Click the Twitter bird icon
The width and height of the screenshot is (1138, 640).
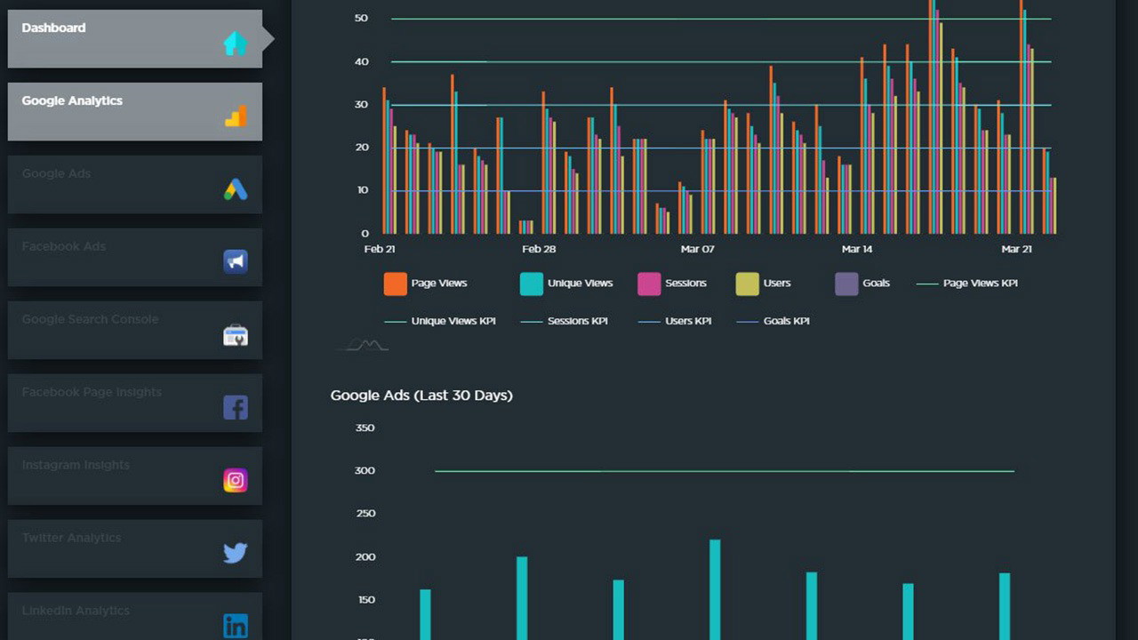click(x=236, y=554)
